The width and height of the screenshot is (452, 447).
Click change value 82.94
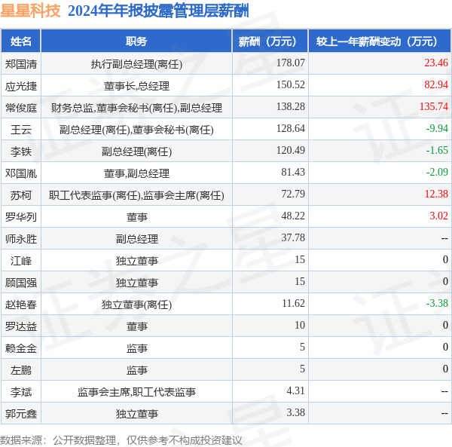(x=436, y=84)
